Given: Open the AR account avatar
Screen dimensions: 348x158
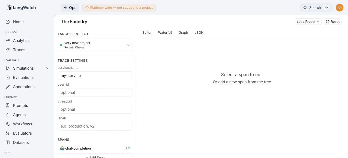Looking at the screenshot, I should pos(339,8).
